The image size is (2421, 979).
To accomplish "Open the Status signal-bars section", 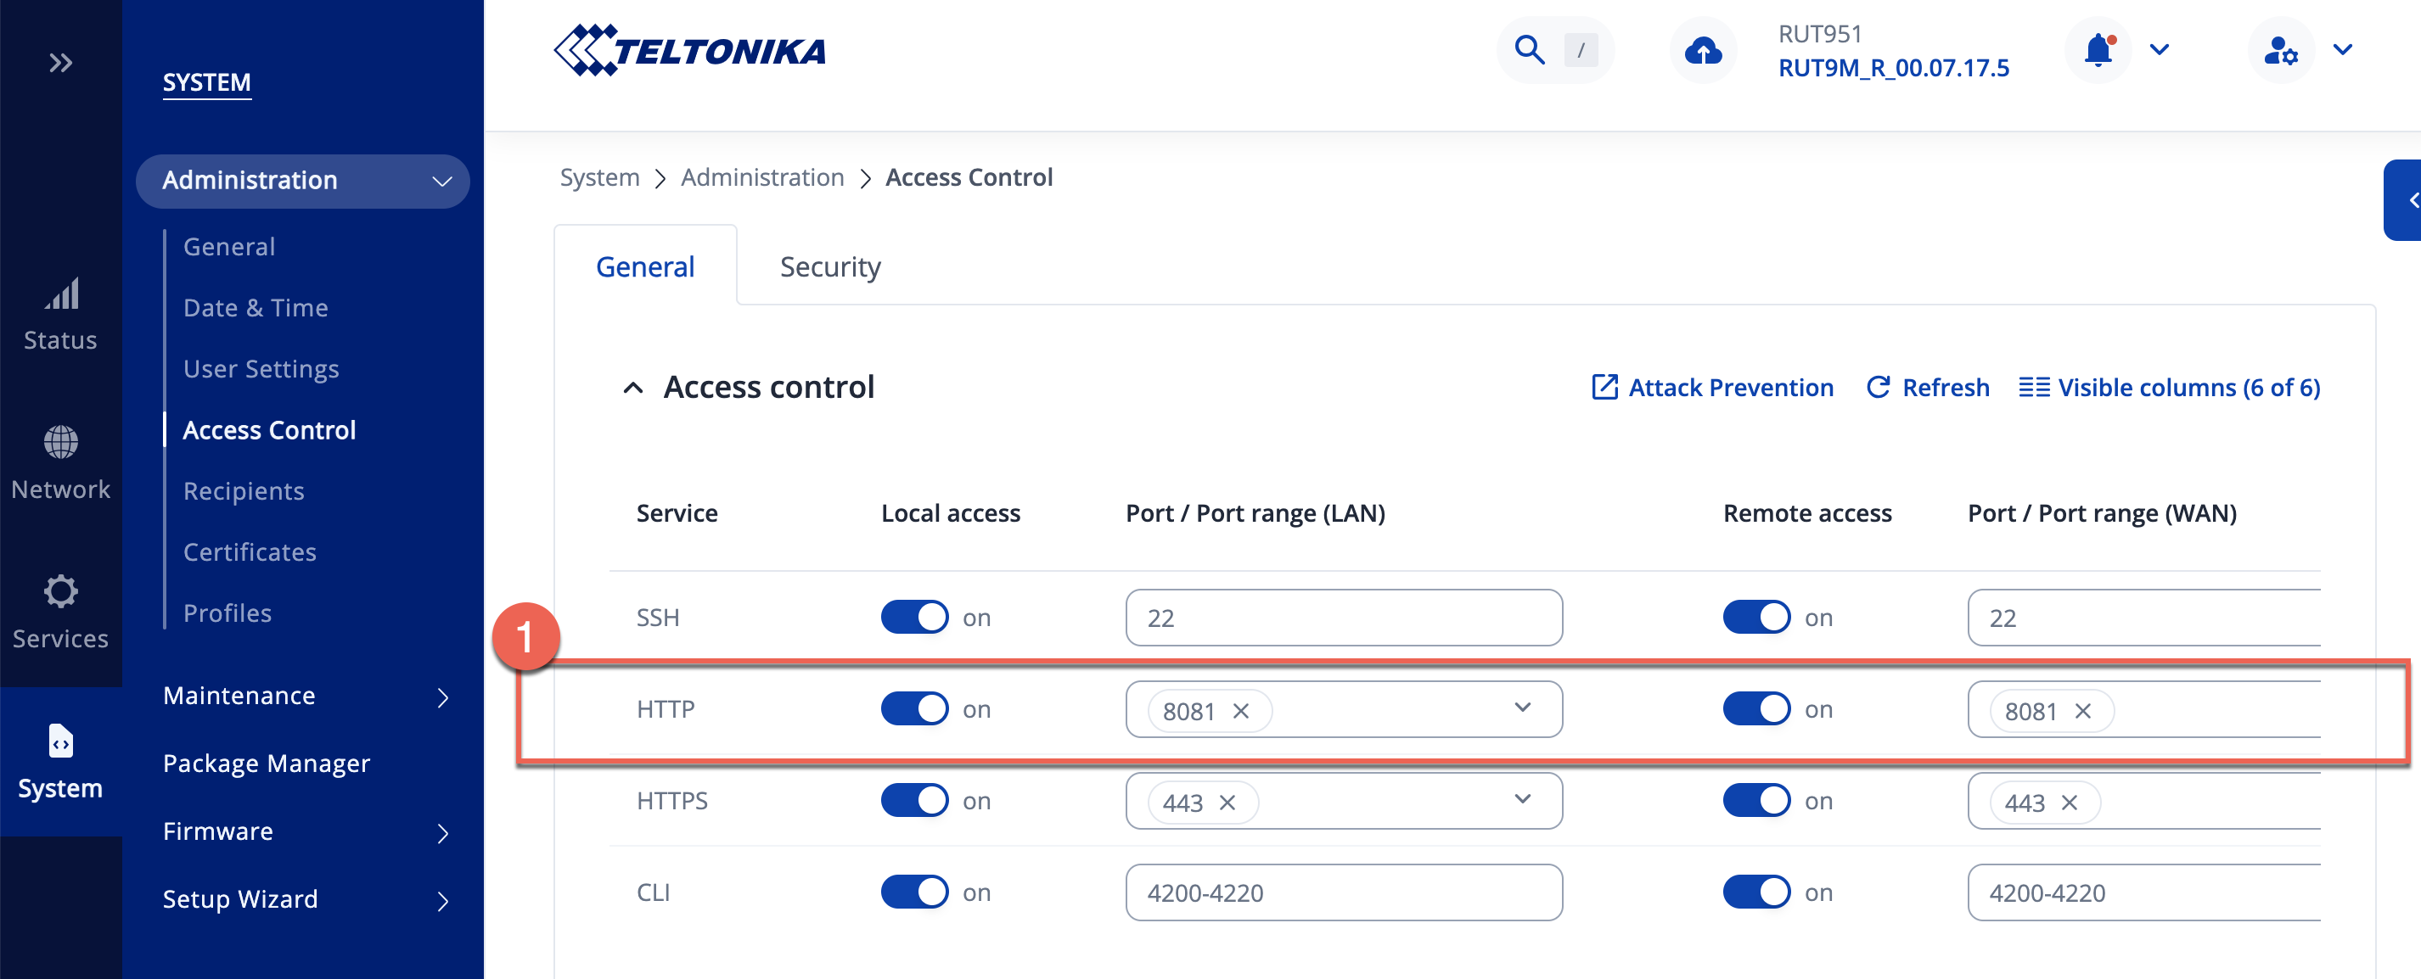I will click(x=60, y=315).
